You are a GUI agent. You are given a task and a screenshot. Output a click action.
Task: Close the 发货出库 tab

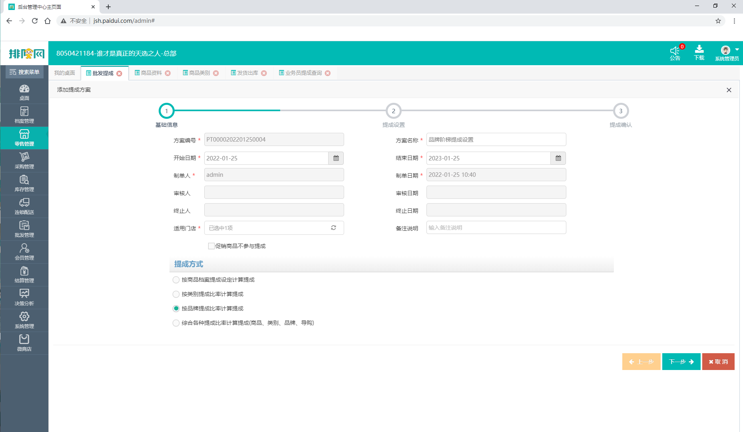coord(264,73)
